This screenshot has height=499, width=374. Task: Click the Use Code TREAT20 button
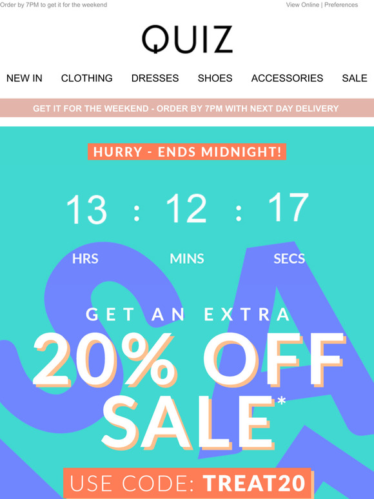click(187, 483)
